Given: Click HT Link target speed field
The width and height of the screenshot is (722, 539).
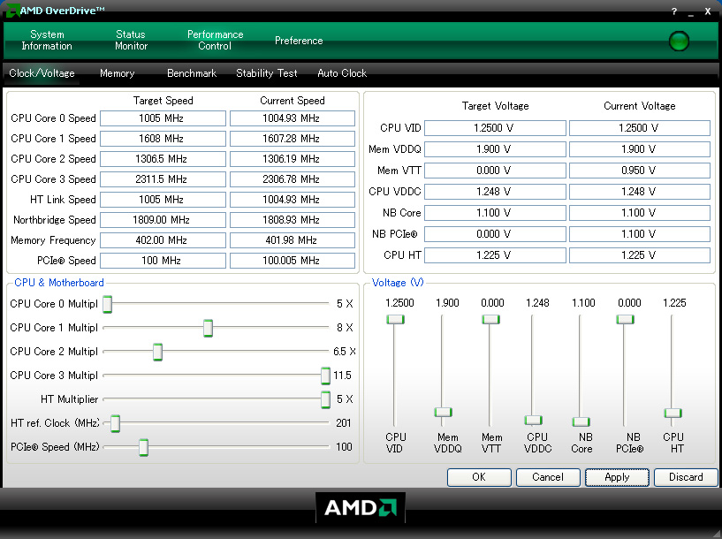Looking at the screenshot, I should tap(163, 200).
